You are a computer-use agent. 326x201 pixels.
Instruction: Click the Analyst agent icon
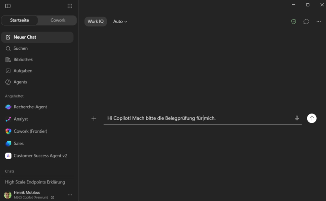click(8, 119)
